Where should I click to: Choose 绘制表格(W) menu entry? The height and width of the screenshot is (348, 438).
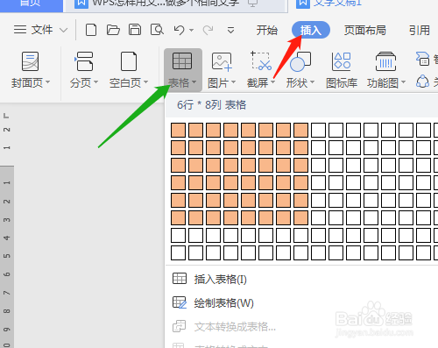pyautogui.click(x=224, y=303)
